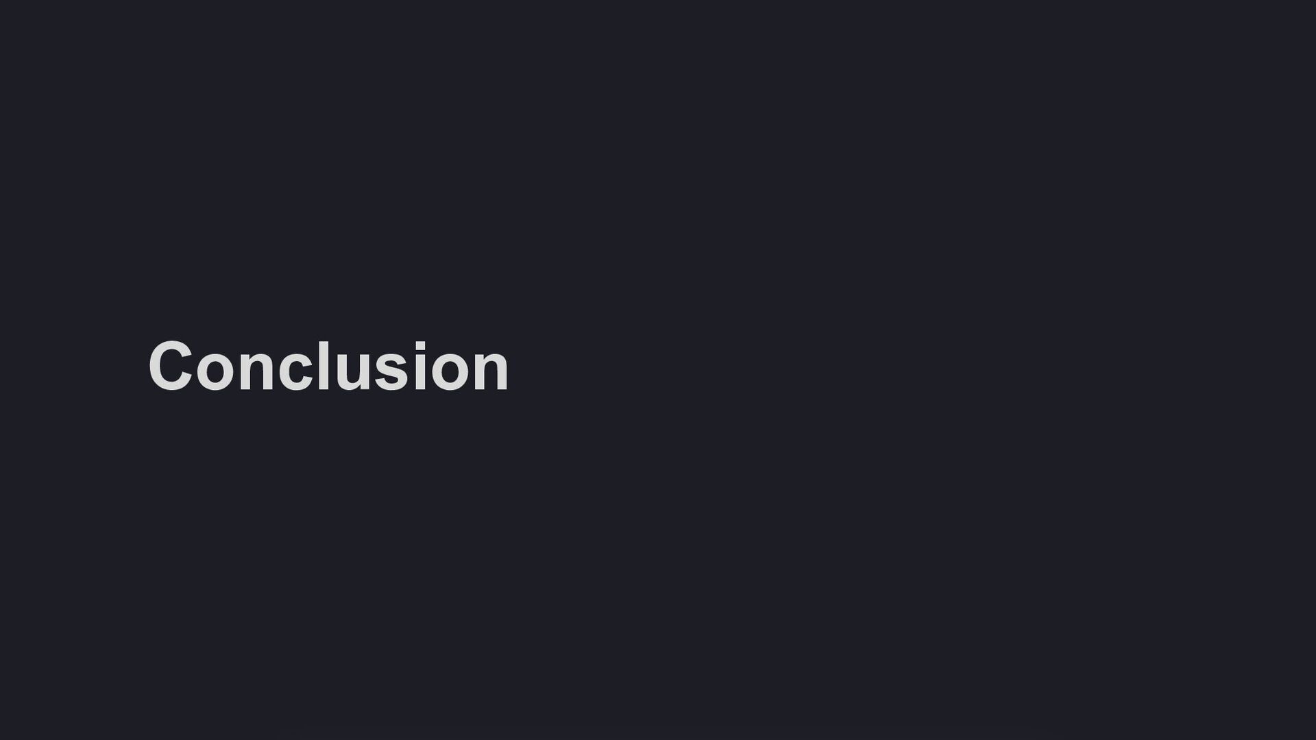Pick the bold Conclusion heading
The height and width of the screenshot is (740, 1316).
pos(328,367)
